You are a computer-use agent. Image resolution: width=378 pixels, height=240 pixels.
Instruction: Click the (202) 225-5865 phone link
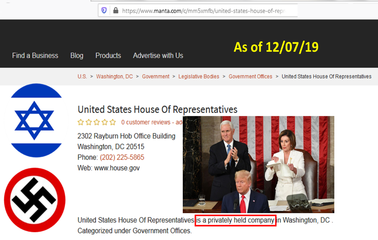coord(122,157)
